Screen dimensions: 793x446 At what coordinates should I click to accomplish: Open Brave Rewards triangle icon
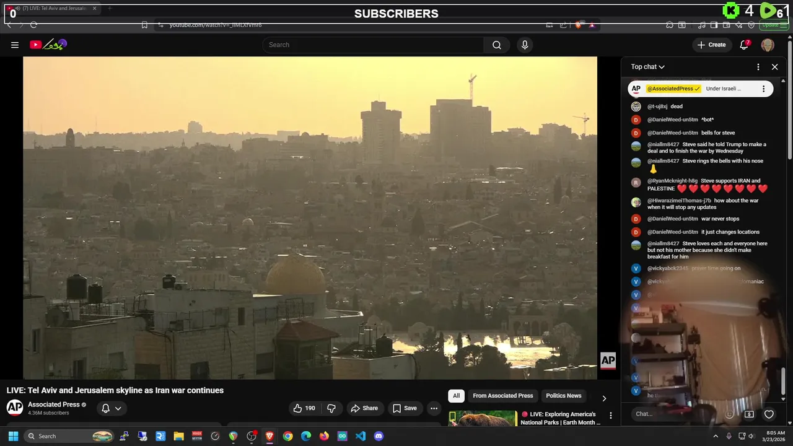tap(592, 25)
